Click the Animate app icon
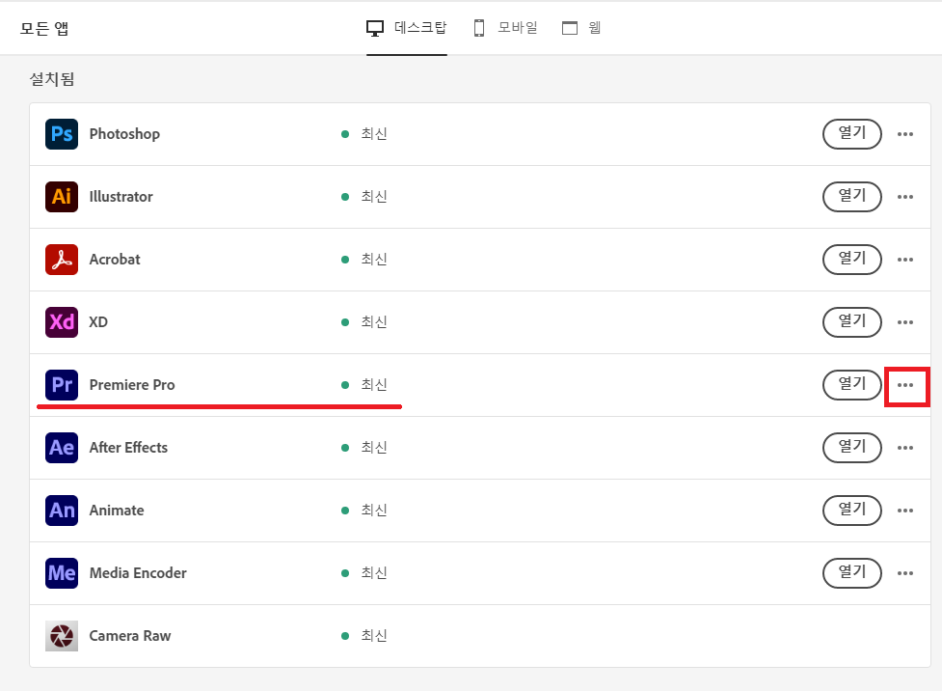The height and width of the screenshot is (691, 942). [x=62, y=511]
